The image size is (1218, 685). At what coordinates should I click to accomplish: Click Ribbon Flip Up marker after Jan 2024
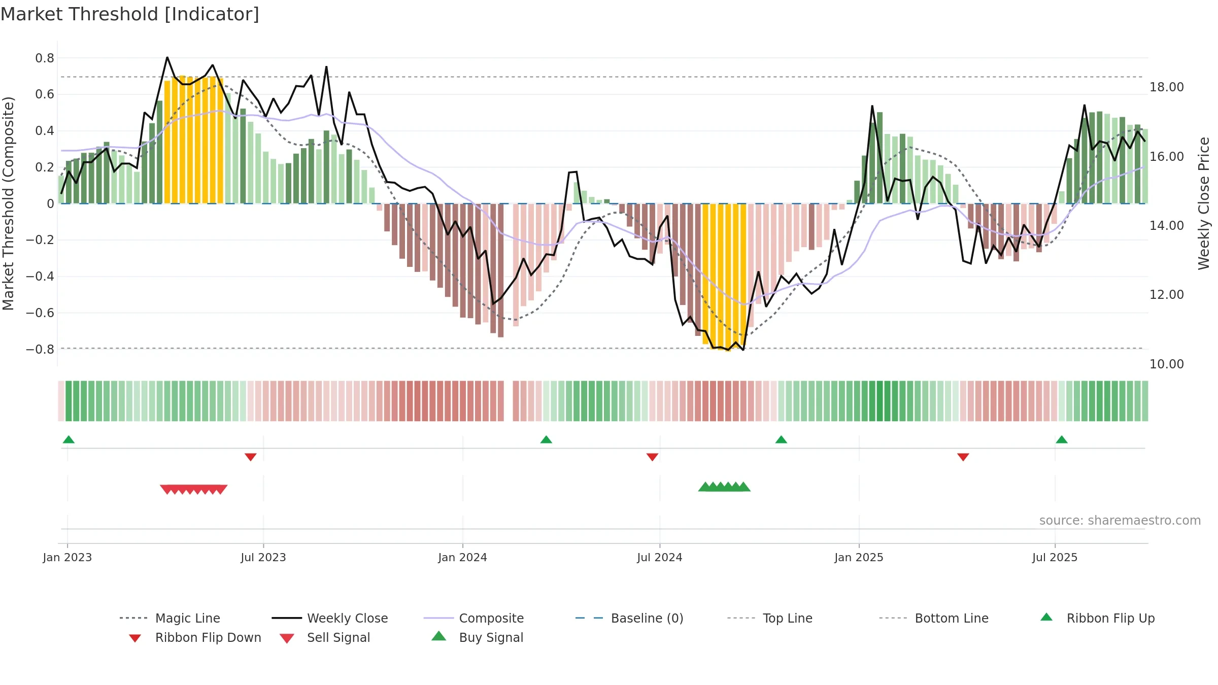coord(546,439)
